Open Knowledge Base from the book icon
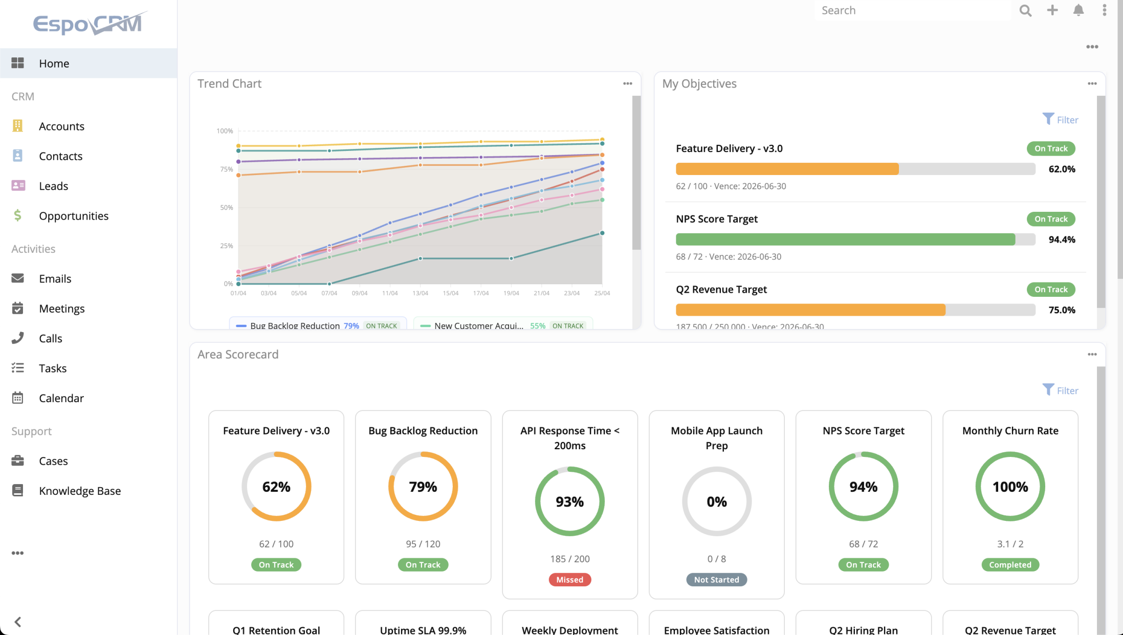The height and width of the screenshot is (635, 1123). click(18, 490)
